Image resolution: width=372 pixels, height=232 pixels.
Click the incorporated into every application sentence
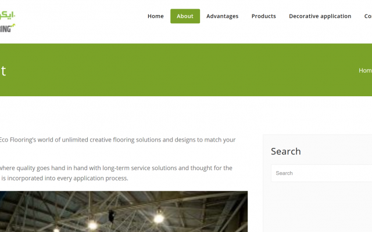(65, 178)
